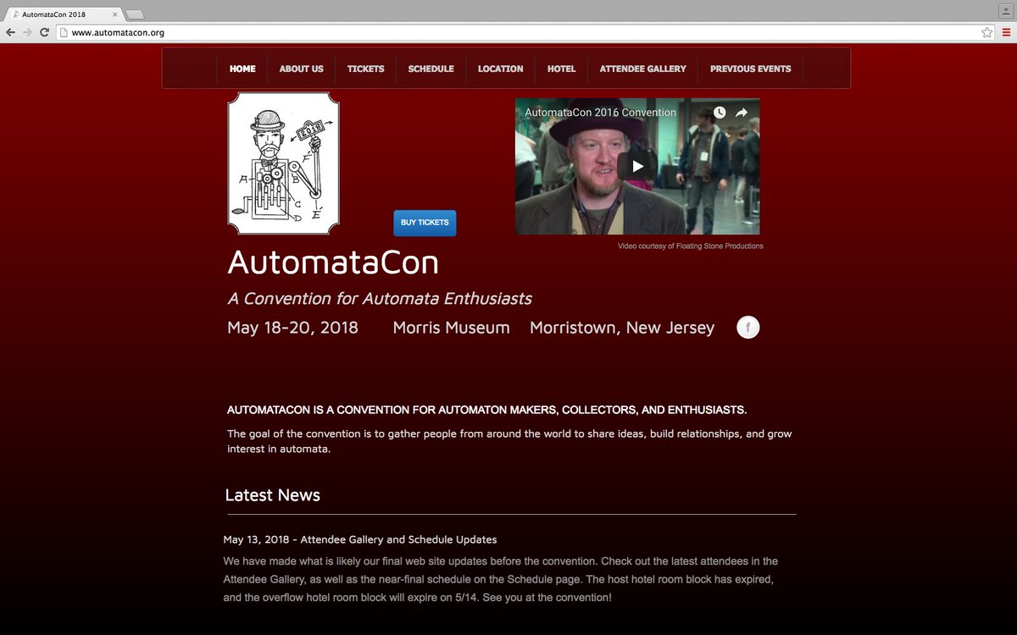Click the page icon in address bar
Image resolution: width=1017 pixels, height=635 pixels.
(x=64, y=32)
